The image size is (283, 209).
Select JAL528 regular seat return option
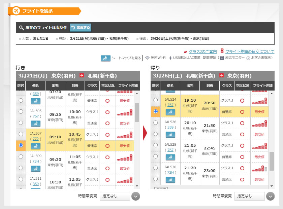(x=156, y=156)
